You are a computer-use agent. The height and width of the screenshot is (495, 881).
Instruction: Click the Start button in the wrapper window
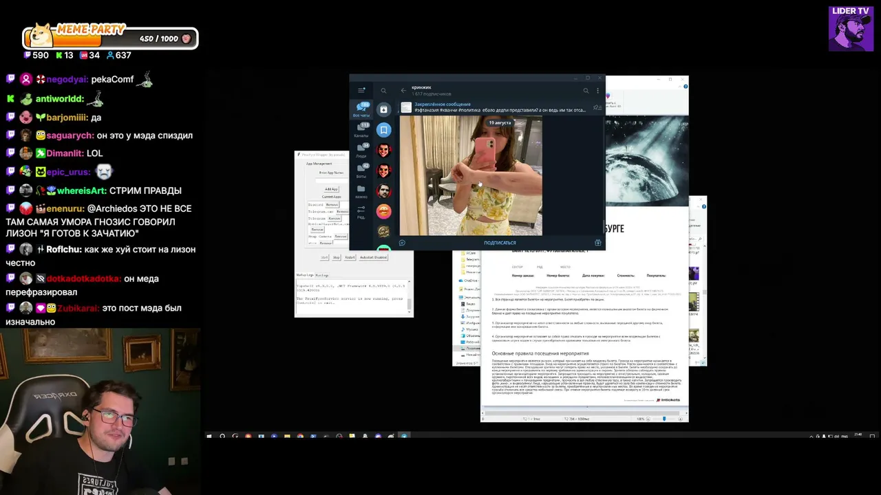[324, 257]
